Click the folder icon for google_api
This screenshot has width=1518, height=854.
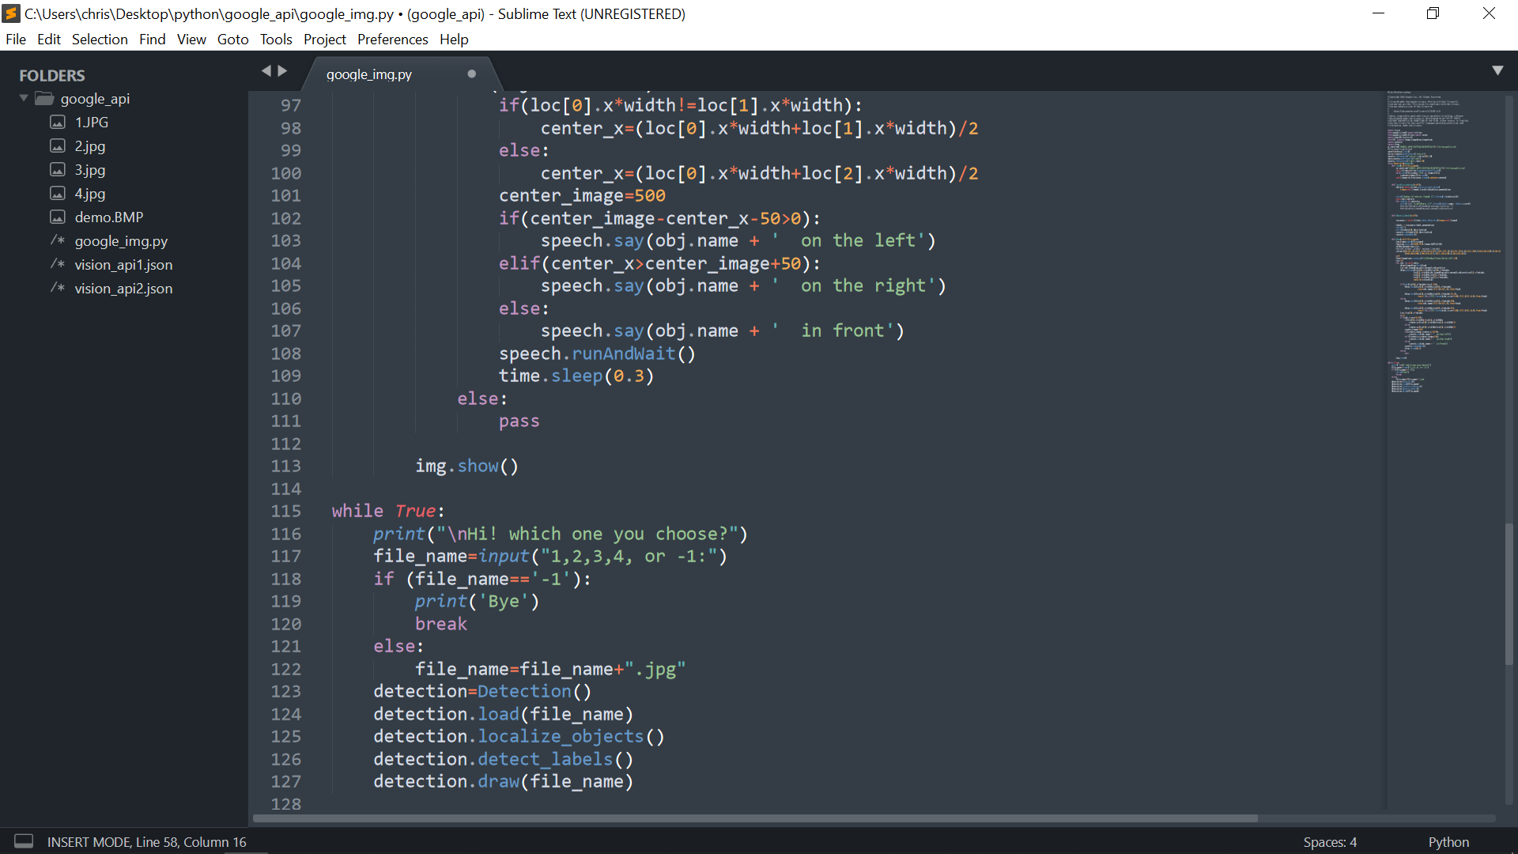[44, 99]
